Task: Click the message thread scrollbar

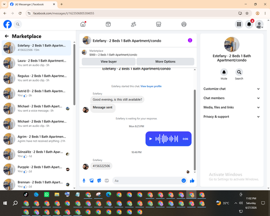Action: [194, 130]
